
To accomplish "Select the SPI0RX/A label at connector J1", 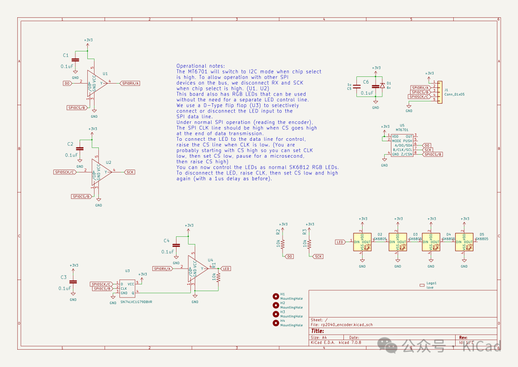I will pos(421,88).
